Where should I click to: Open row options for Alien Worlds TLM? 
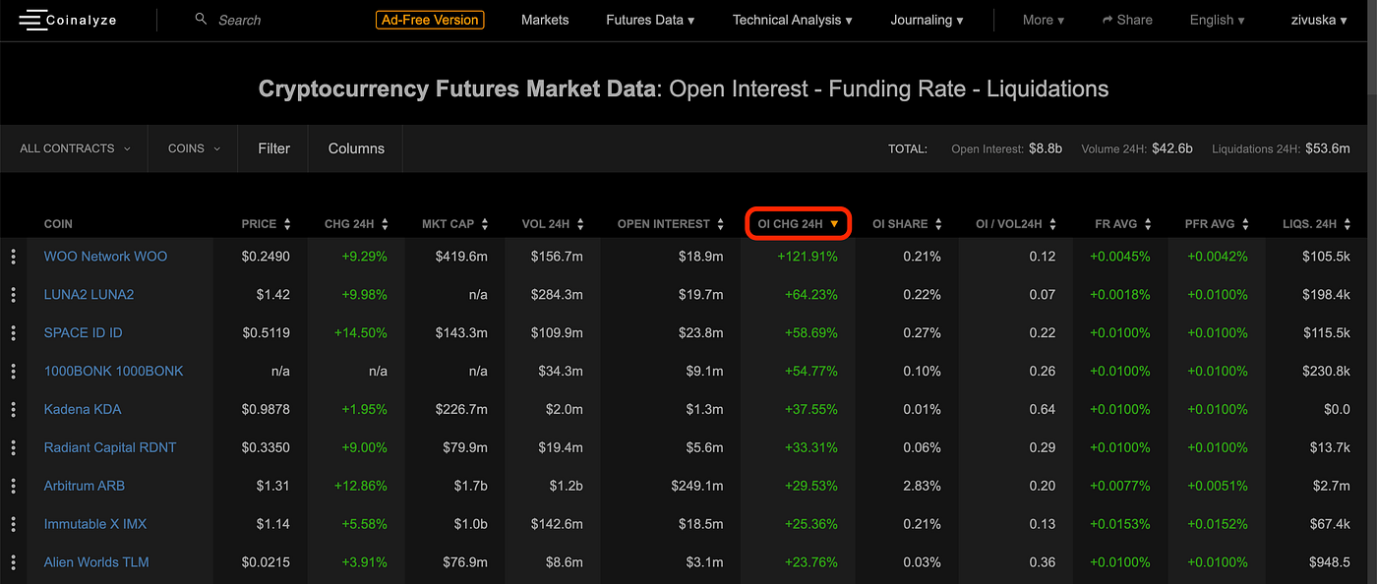pos(14,563)
